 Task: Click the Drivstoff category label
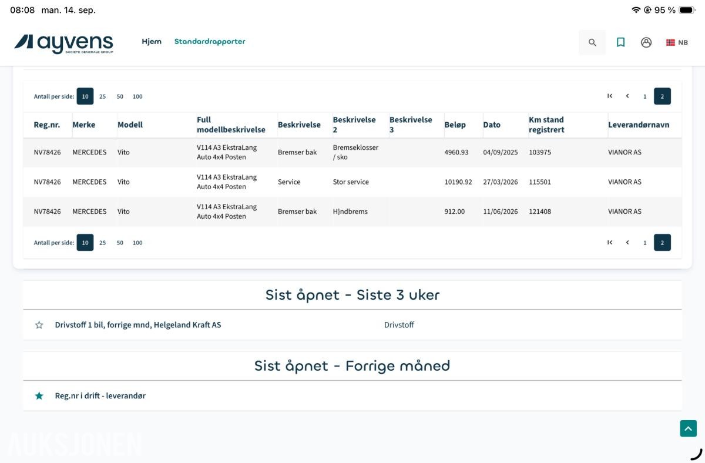pos(399,325)
